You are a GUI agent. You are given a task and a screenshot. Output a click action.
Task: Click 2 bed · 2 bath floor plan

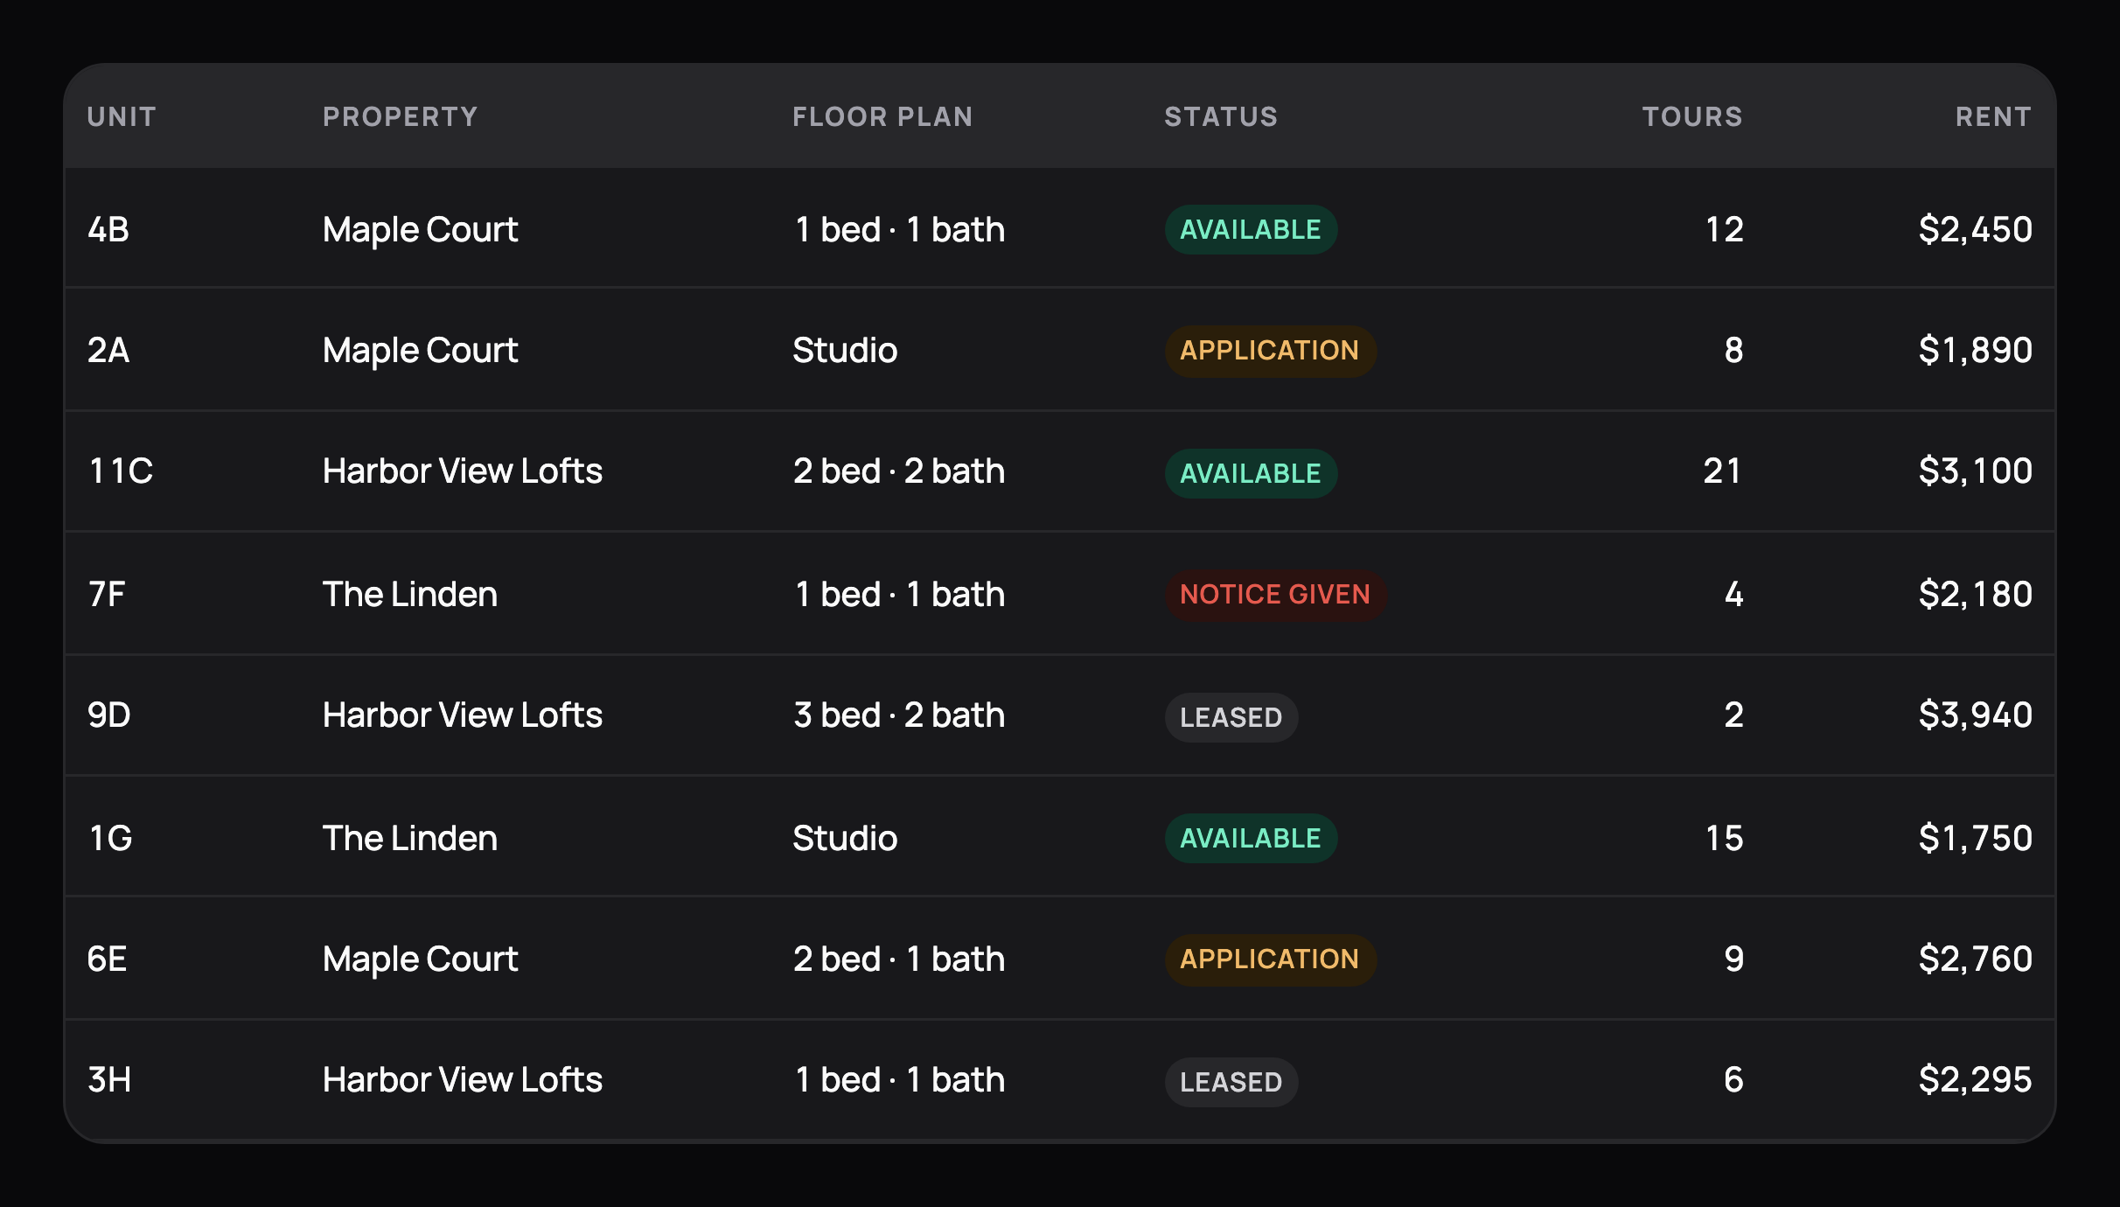[x=899, y=471]
